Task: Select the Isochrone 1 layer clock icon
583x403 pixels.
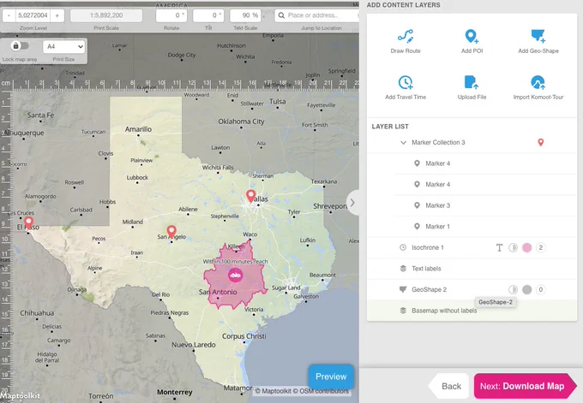Action: tap(403, 247)
